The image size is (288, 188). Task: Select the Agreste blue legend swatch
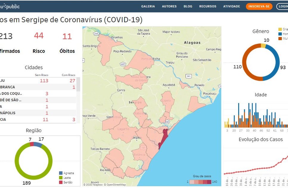point(61,173)
